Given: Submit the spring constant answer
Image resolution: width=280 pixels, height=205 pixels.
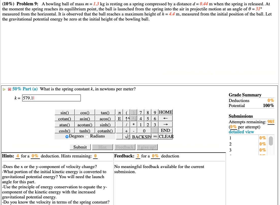Looking at the screenshot, I should point(80,147).
